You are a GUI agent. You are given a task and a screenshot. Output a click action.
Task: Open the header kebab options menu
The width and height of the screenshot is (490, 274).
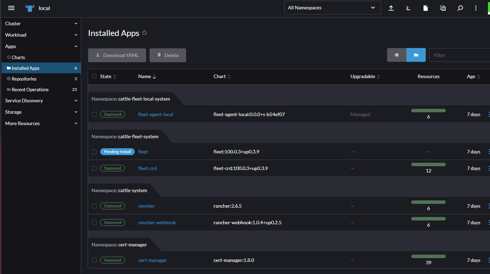[476, 8]
